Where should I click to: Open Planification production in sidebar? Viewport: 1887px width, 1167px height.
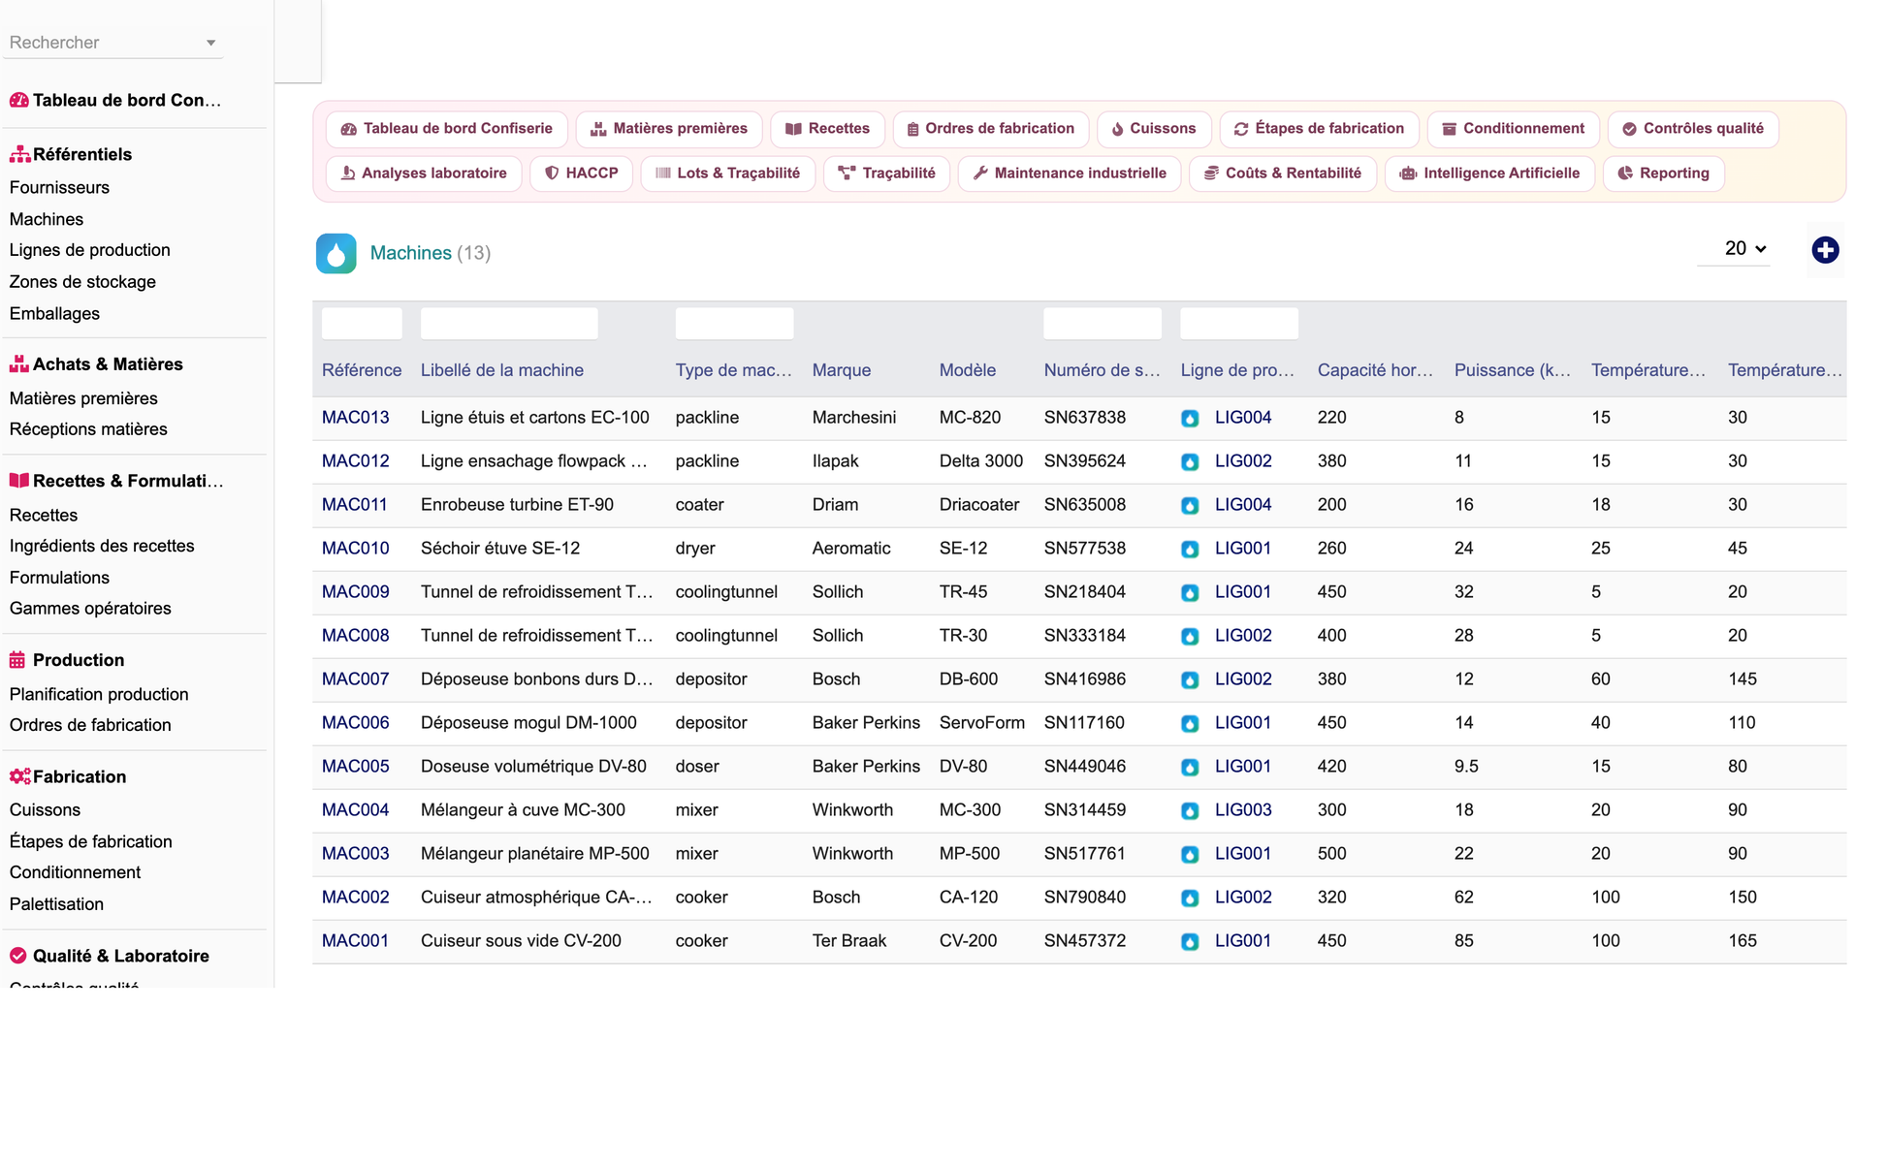click(99, 694)
